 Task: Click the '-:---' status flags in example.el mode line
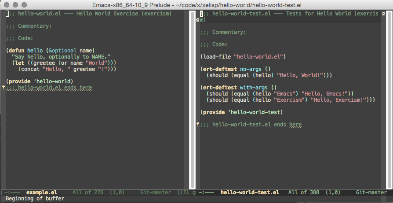click(12, 192)
